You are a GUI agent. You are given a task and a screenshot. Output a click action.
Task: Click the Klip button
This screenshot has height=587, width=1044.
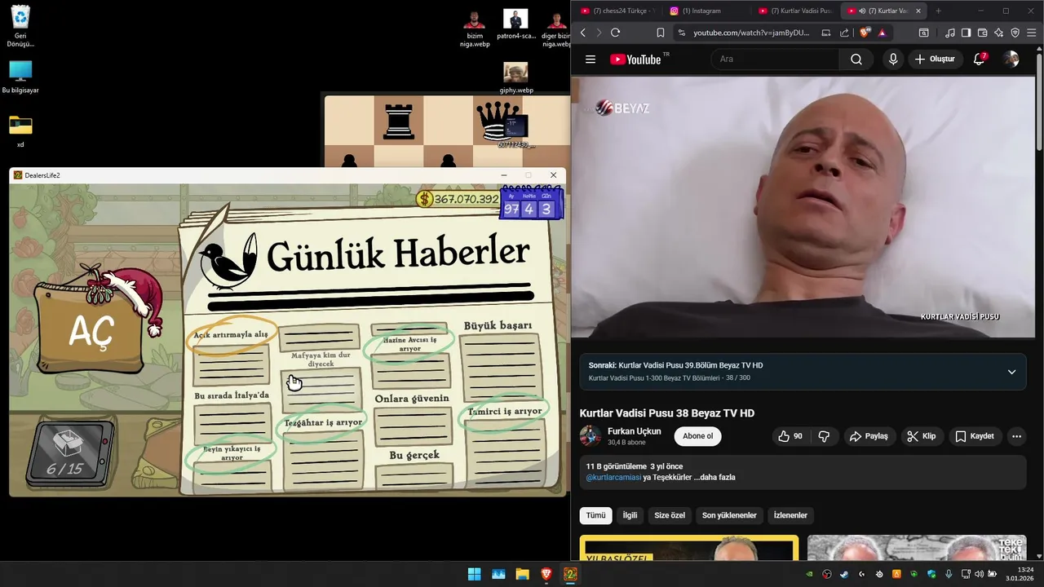[922, 436]
